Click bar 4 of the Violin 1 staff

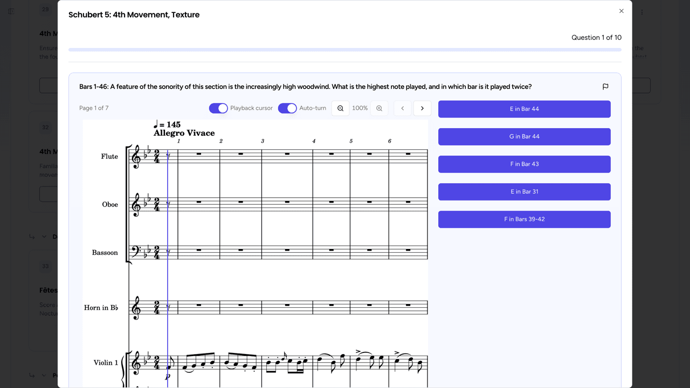(332, 362)
